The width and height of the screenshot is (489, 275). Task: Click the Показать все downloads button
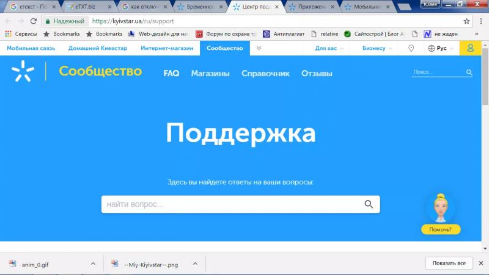click(449, 263)
